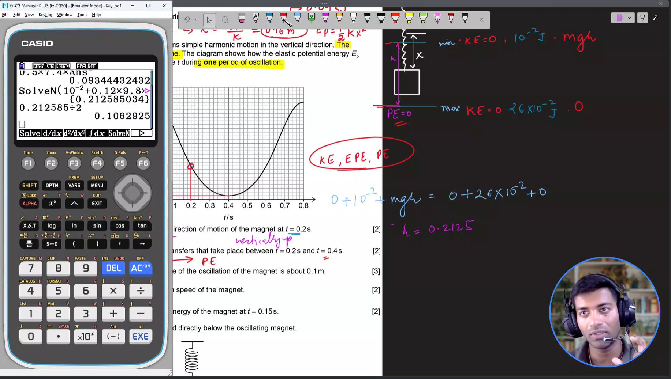Pick the black chisel marker
The image size is (671, 379).
[381, 18]
